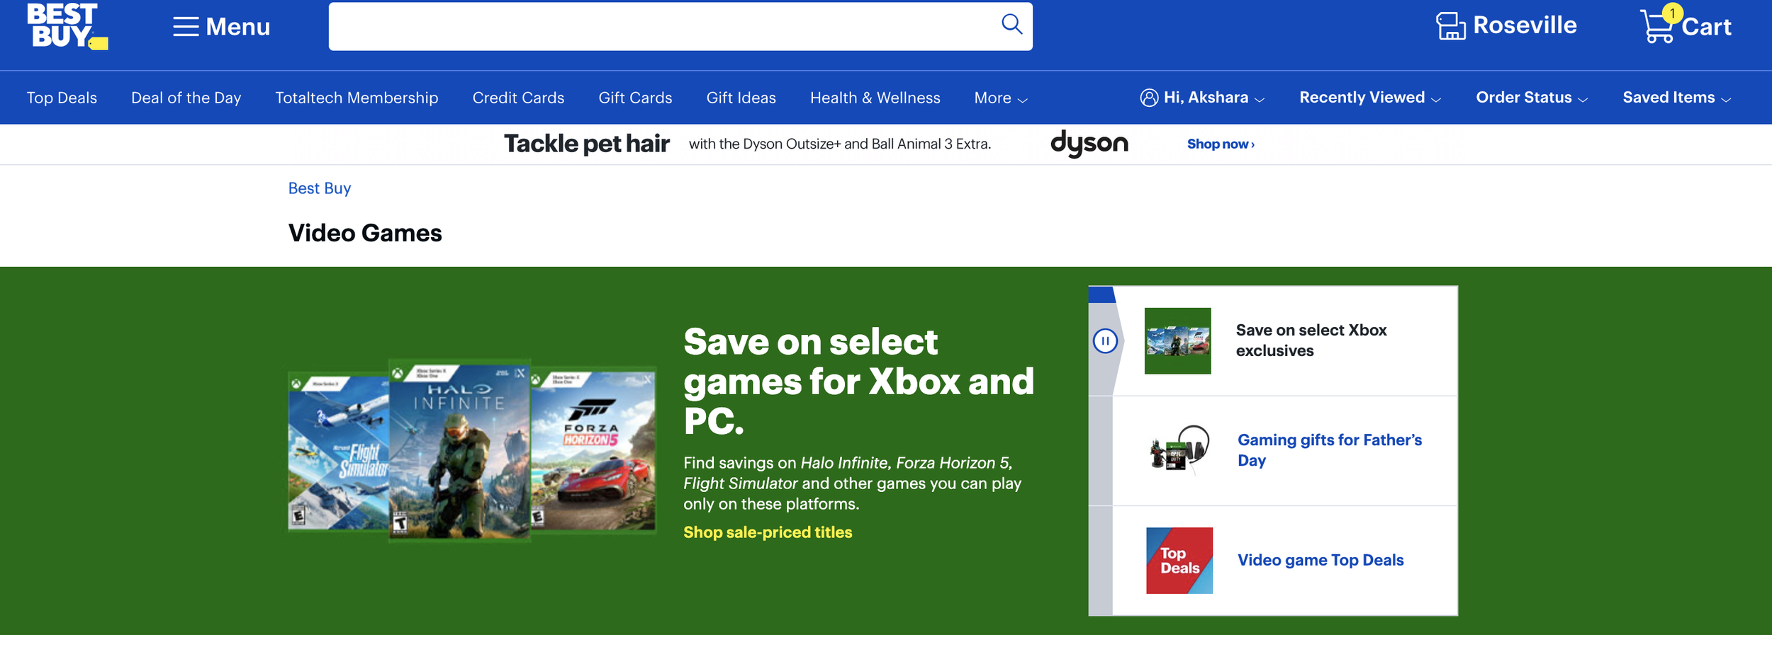
Task: Click the Save on select games headline
Action: tap(858, 382)
